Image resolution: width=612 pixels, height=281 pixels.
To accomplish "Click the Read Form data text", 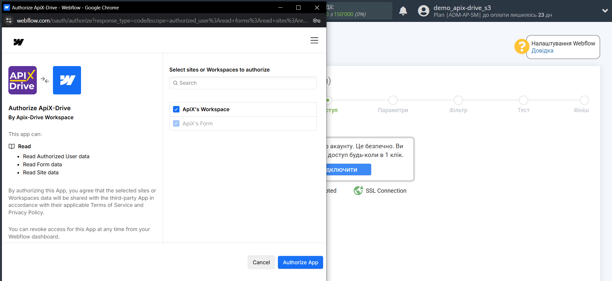I will [42, 164].
